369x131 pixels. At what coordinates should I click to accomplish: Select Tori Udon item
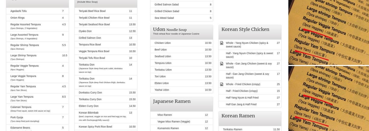pos(182,77)
